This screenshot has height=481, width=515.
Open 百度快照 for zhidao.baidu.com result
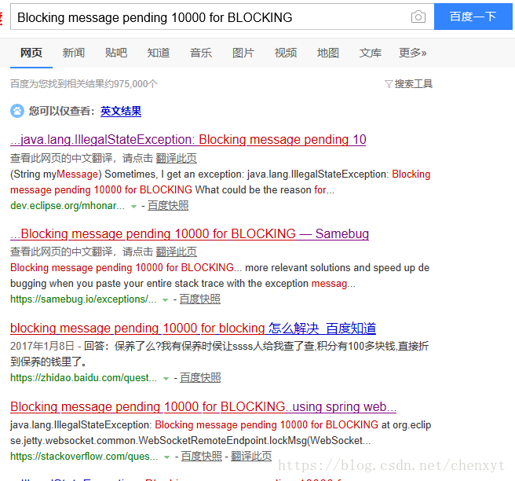[x=200, y=378]
